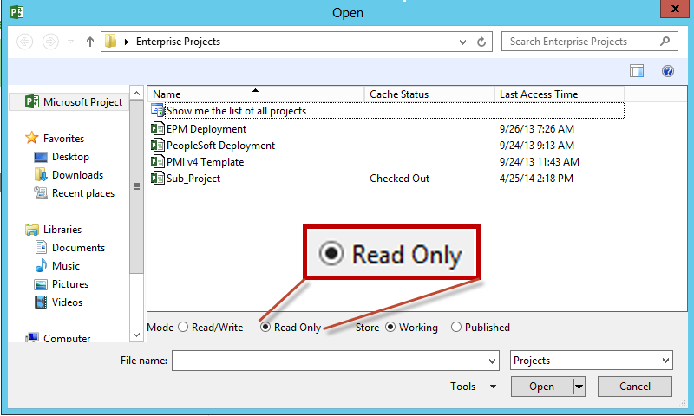Screen dimensions: 694x416
Task: Select the EPM Deployment project
Action: [206, 128]
